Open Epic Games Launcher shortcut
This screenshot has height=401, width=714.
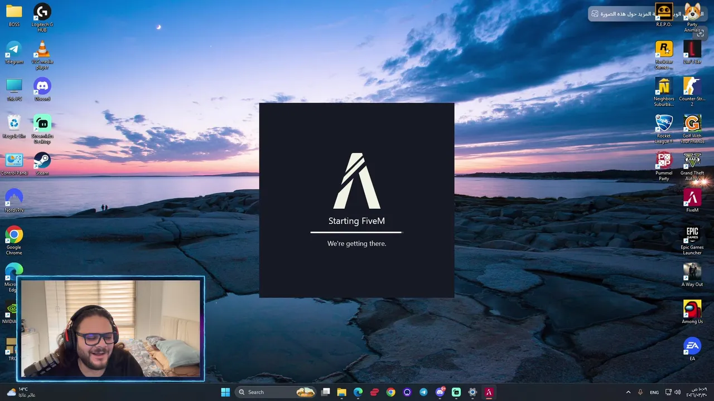[x=692, y=240]
